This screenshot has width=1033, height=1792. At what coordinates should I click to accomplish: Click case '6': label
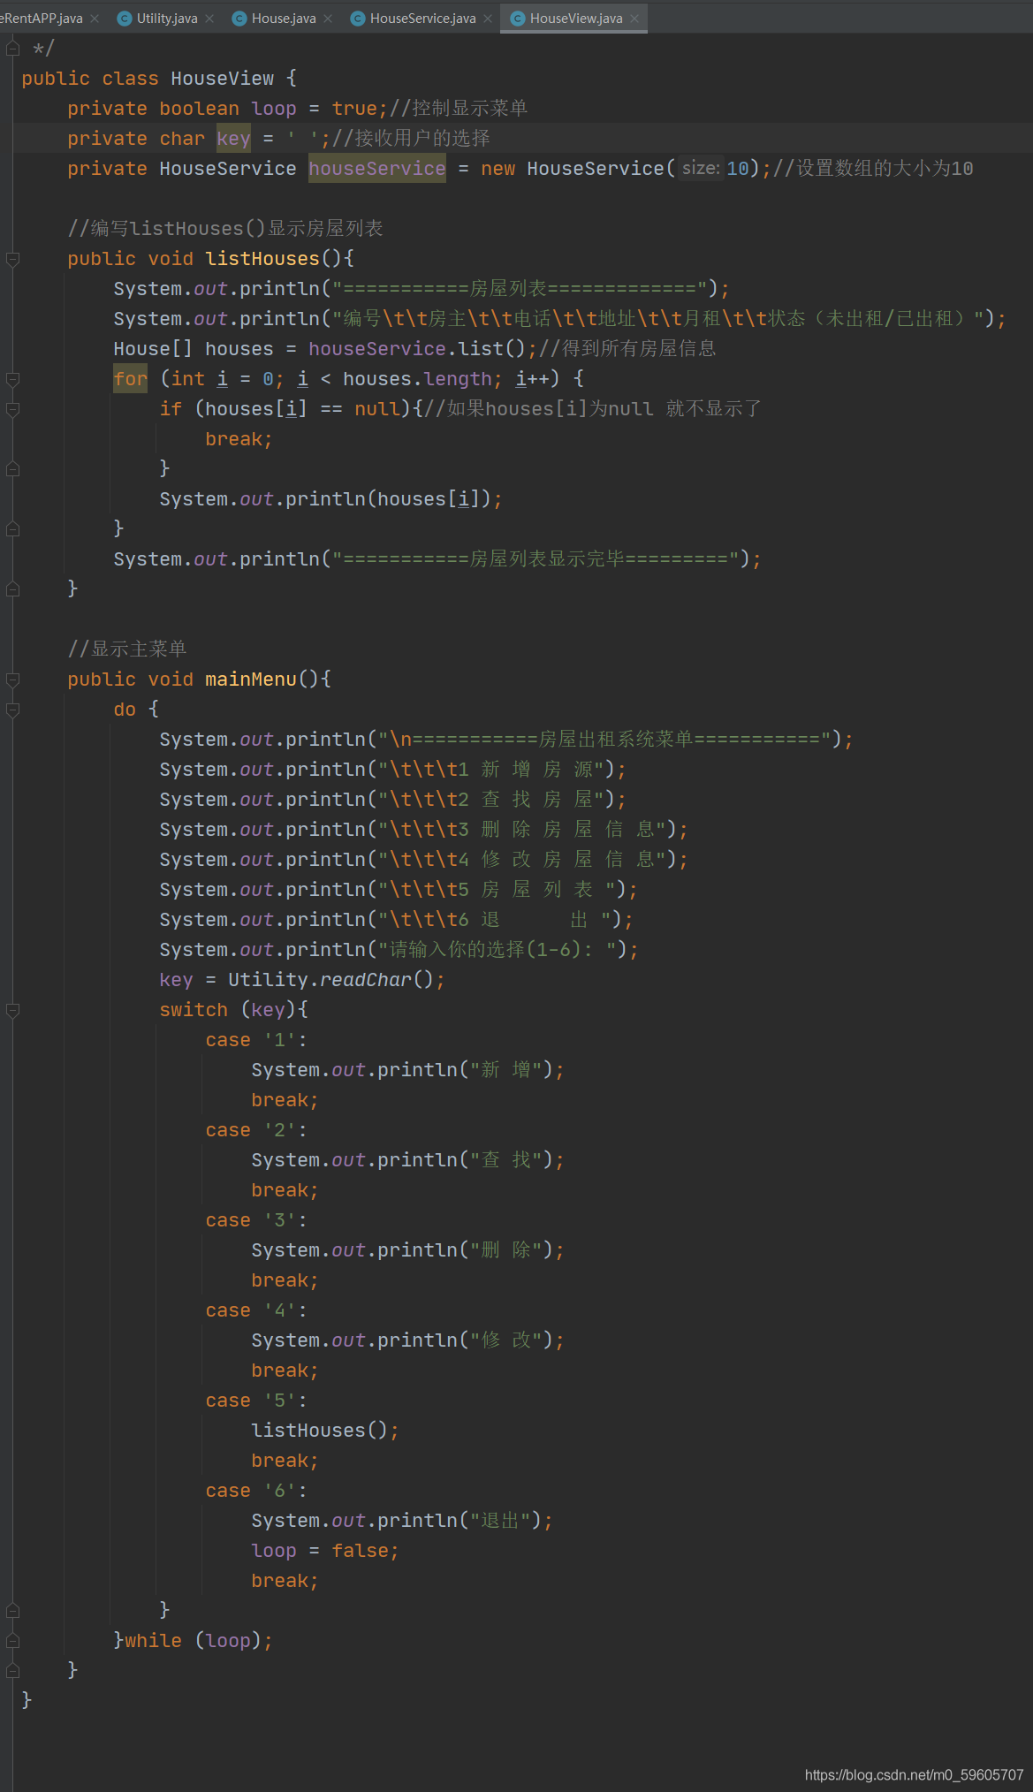tap(256, 1490)
